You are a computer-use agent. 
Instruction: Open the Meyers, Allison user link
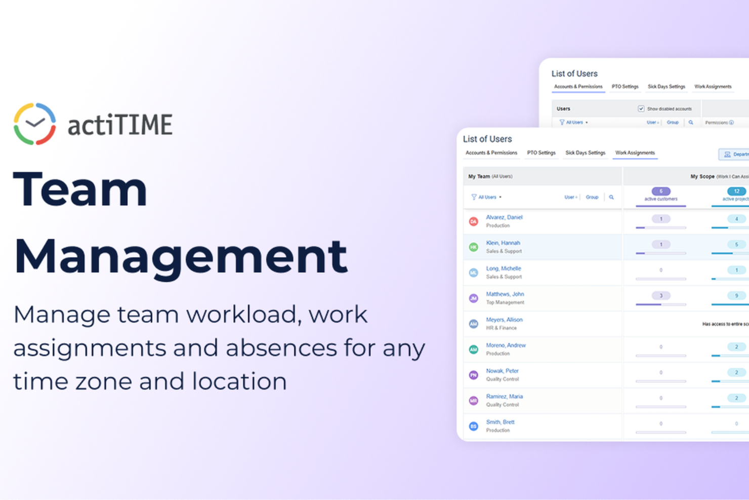pyautogui.click(x=504, y=320)
